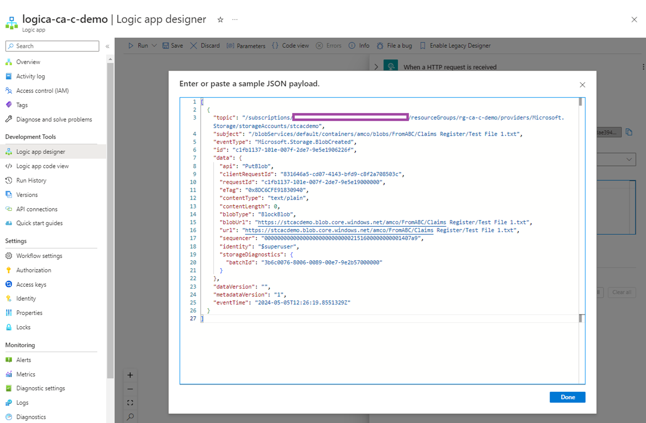Click the Info toolbar item
The height and width of the screenshot is (423, 646).
[x=359, y=46]
